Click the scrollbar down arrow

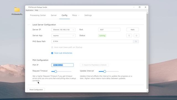pos(147,91)
